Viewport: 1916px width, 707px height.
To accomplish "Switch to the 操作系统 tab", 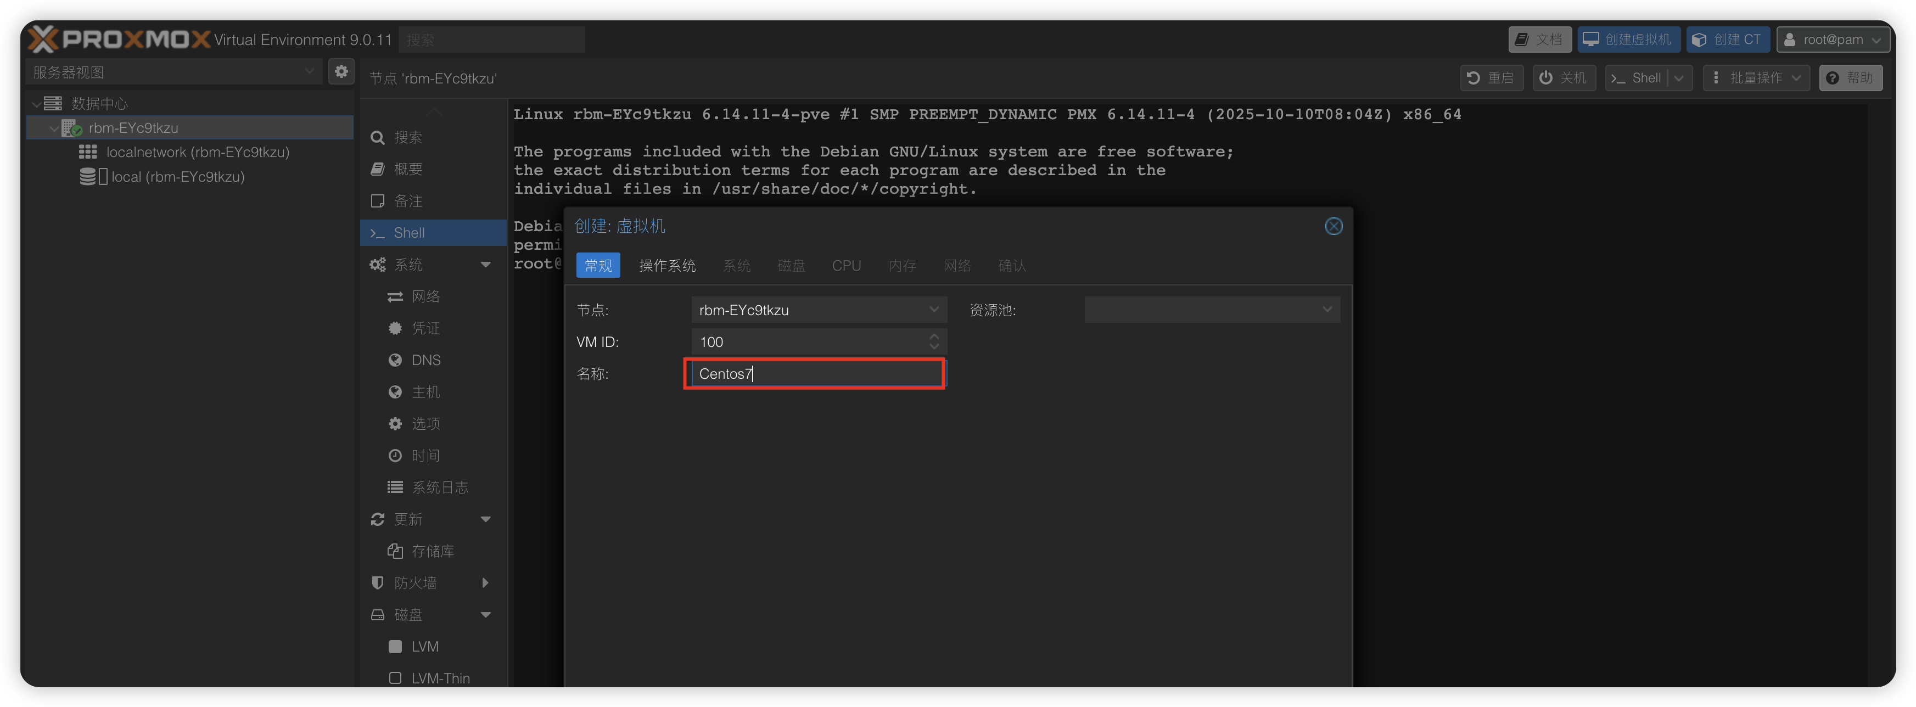I will (667, 266).
